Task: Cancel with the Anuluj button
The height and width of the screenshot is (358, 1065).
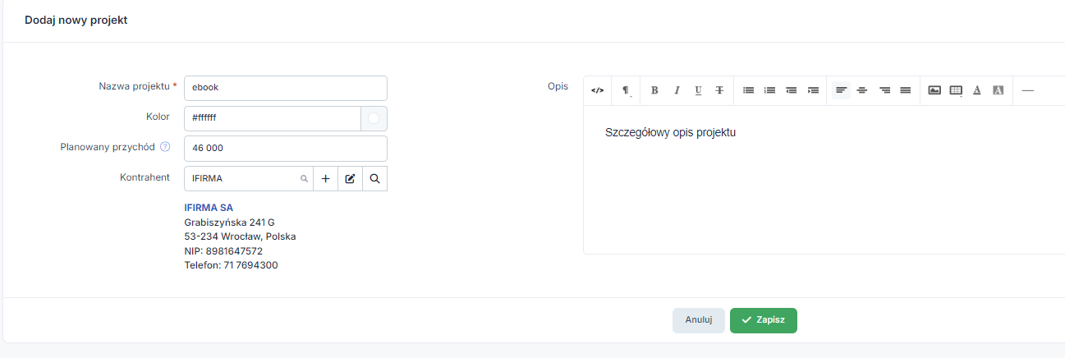Action: click(x=699, y=320)
